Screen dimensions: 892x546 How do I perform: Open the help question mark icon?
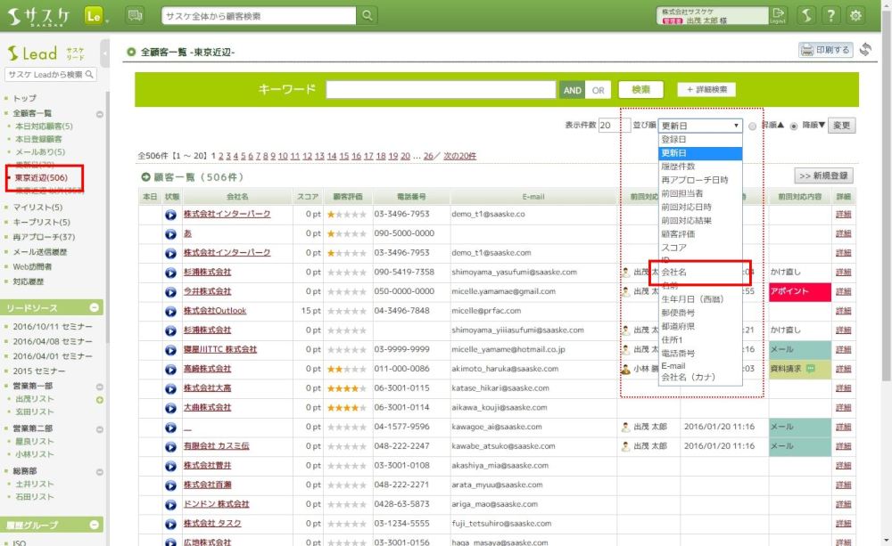coord(830,15)
